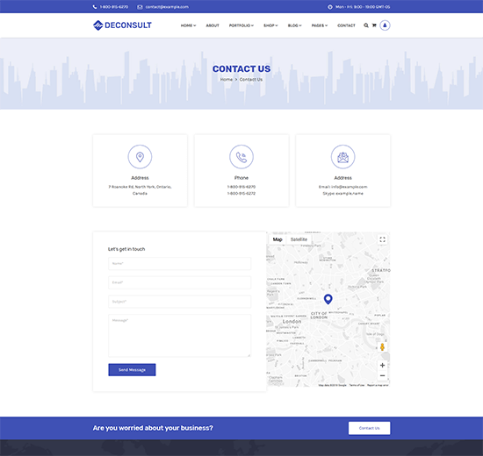
Task: Zoom in on the map
Action: click(x=382, y=365)
